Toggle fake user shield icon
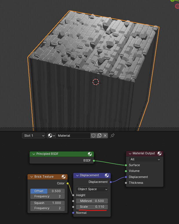Screen dimensions: 179x224 [93, 136]
